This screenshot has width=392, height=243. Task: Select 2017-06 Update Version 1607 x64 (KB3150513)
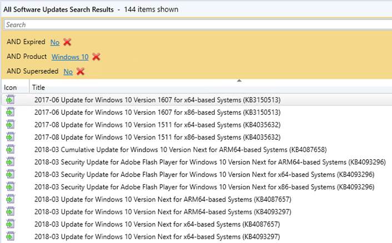[158, 100]
